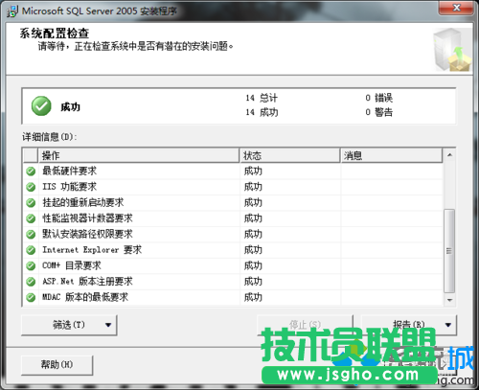Click the check icon for ASP.Net 版本注册要求
The image size is (479, 390).
coord(31,282)
